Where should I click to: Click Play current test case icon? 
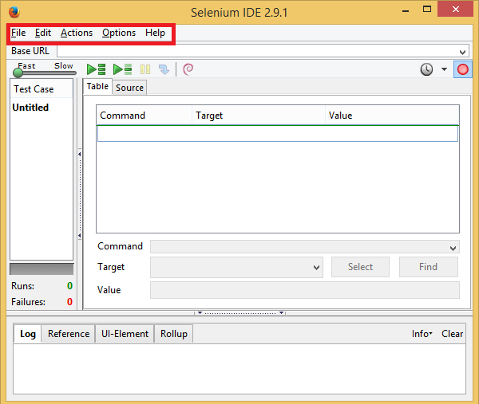click(x=122, y=69)
